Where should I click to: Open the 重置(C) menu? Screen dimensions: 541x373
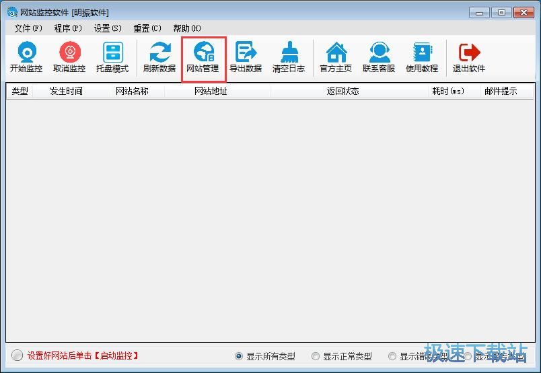pos(147,28)
